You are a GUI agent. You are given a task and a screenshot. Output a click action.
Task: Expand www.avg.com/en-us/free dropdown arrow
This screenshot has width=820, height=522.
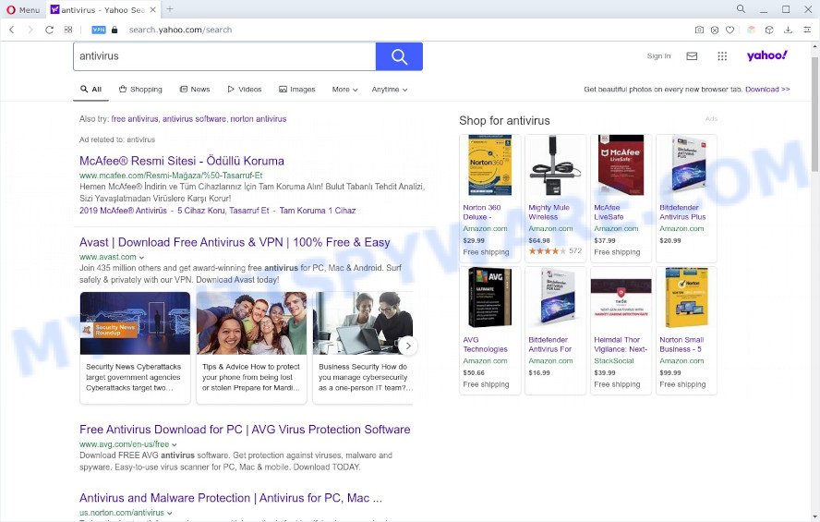[x=175, y=444]
